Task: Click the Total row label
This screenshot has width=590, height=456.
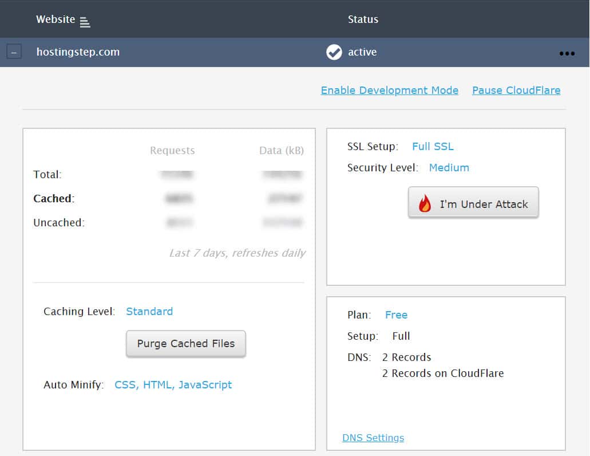Action: [x=47, y=174]
